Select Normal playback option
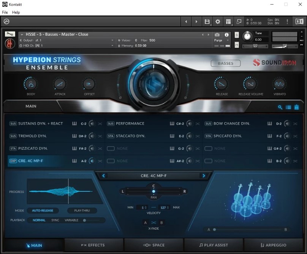 click(x=39, y=220)
